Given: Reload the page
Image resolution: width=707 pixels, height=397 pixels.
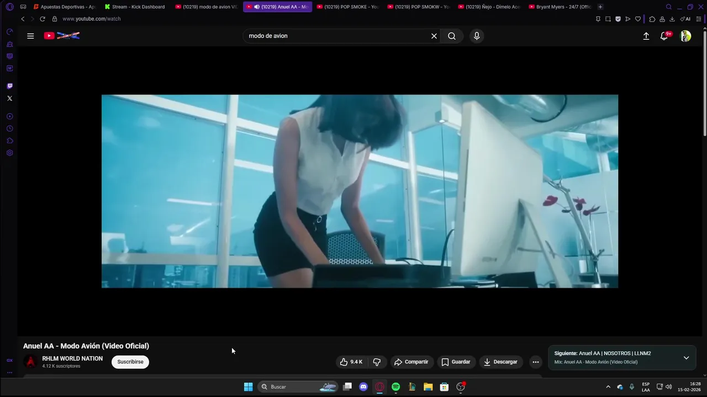Looking at the screenshot, I should click(43, 19).
